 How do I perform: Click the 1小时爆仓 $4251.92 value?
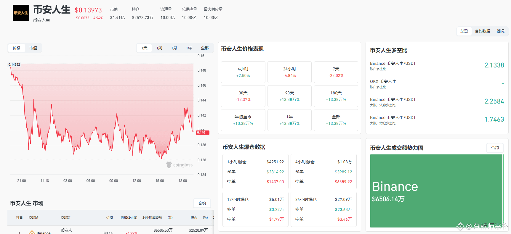pyautogui.click(x=275, y=162)
